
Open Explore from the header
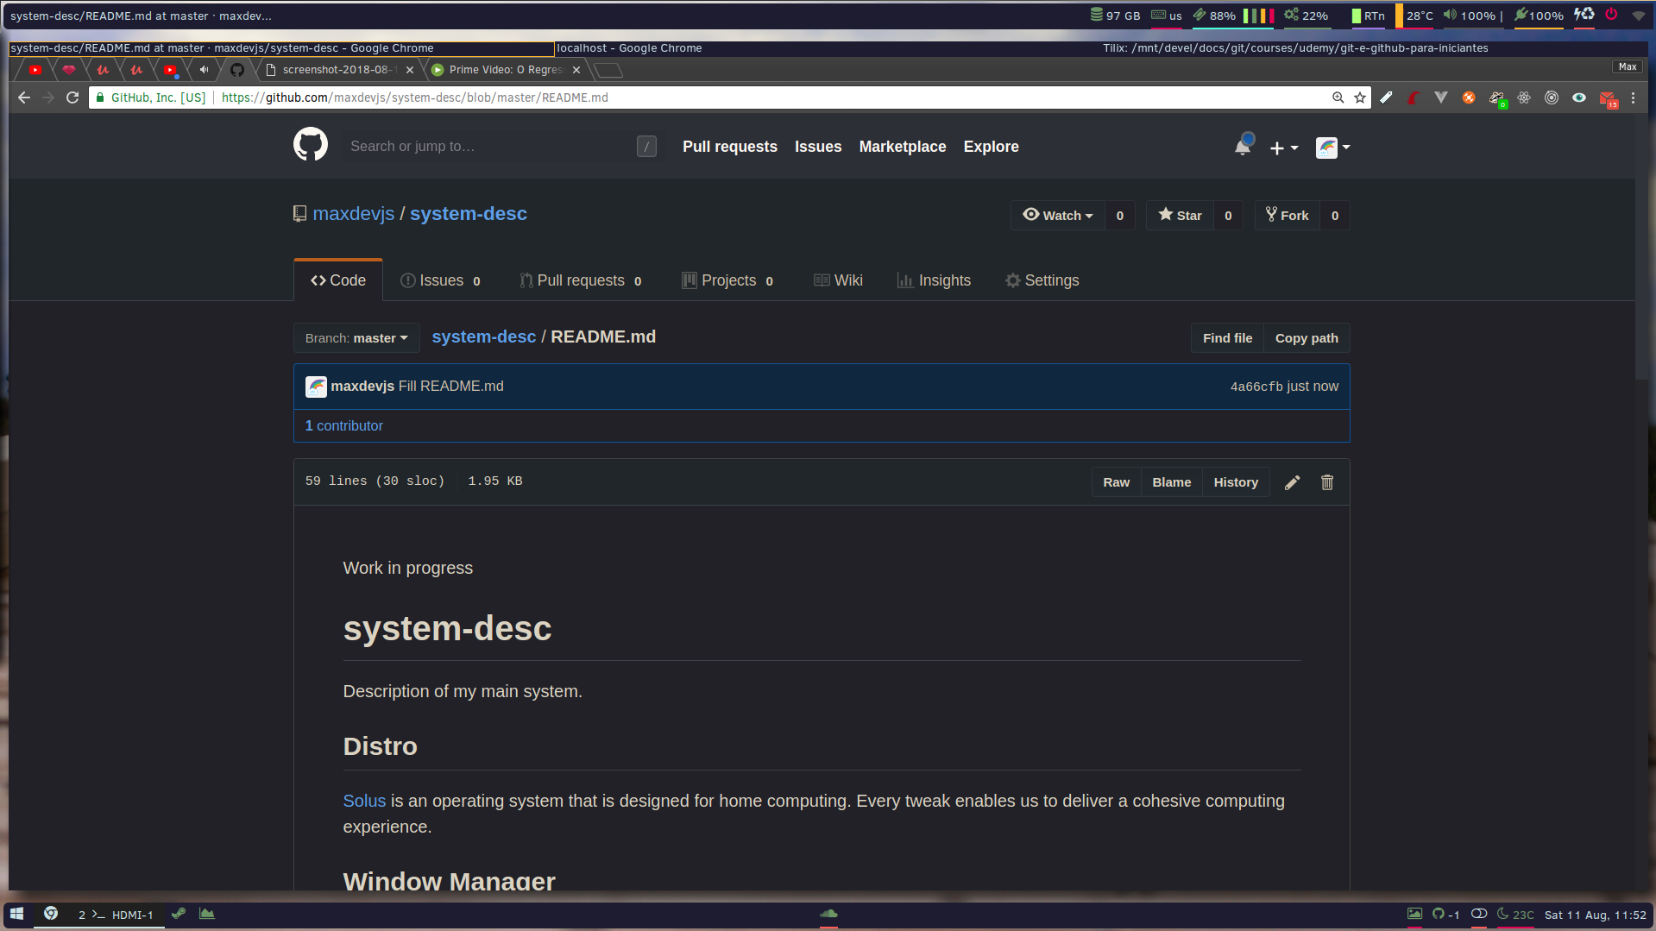pyautogui.click(x=992, y=147)
